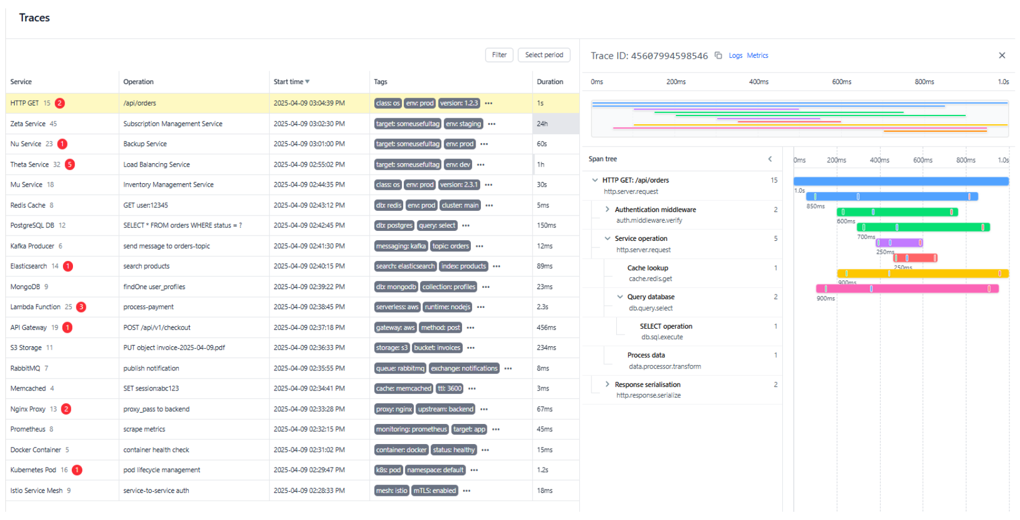Collapse the Span tree panel
This screenshot has width=1020, height=520.
[769, 159]
